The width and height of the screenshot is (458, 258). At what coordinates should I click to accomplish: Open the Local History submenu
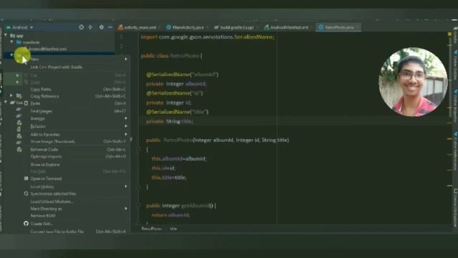click(77, 186)
